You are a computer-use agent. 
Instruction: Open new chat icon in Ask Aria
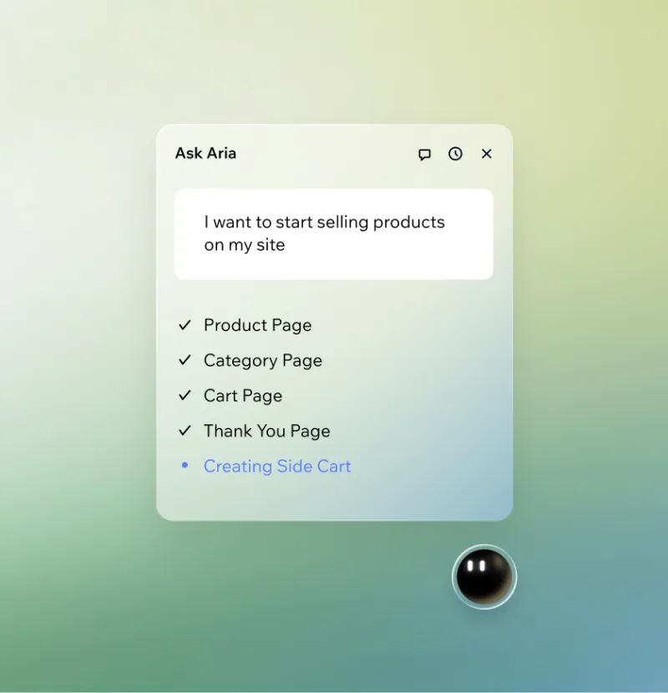(424, 154)
